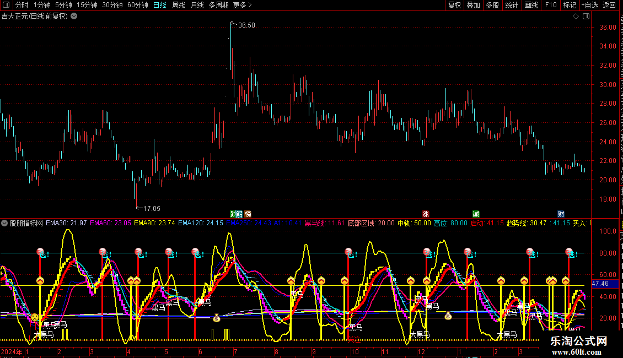Click the 2024年 label on the time axis
The image size is (623, 358).
point(12,351)
